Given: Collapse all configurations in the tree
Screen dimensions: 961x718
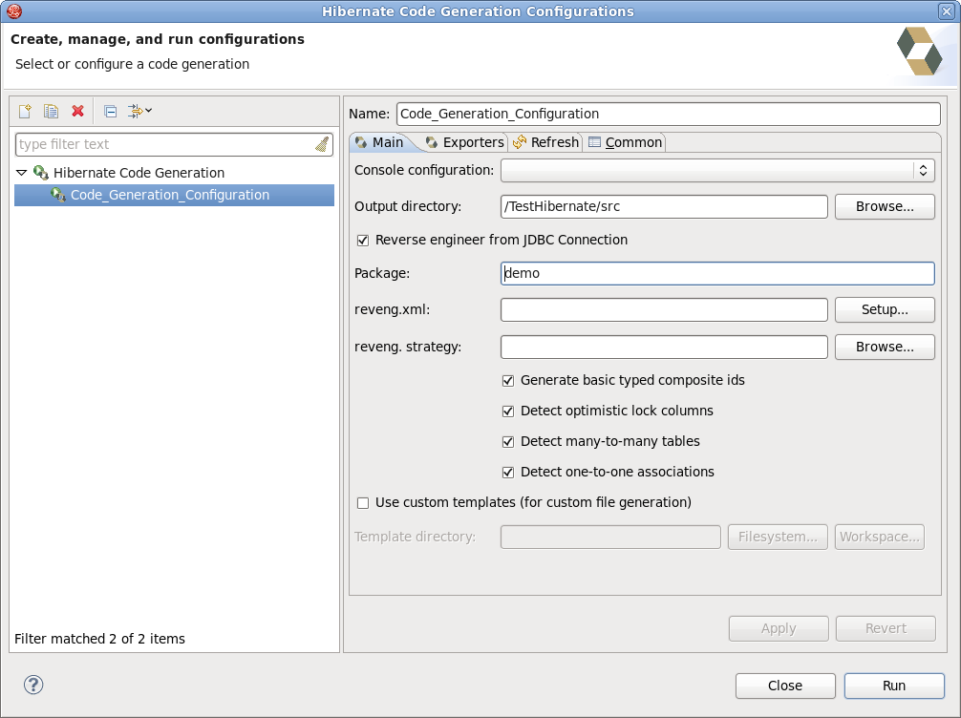Looking at the screenshot, I should click(x=109, y=112).
